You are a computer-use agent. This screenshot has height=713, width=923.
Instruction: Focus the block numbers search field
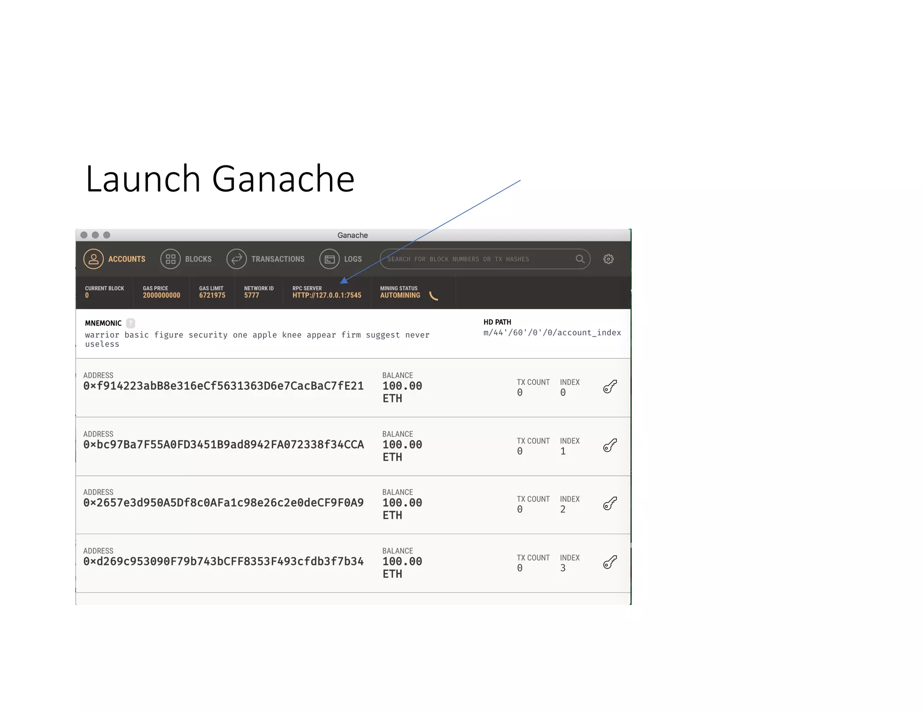coord(485,259)
